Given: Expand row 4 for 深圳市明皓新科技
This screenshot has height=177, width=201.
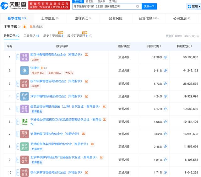Looking at the screenshot, I should pyautogui.click(x=18, y=96).
